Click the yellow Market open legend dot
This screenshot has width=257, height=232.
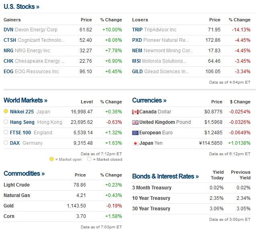pyautogui.click(x=51, y=159)
